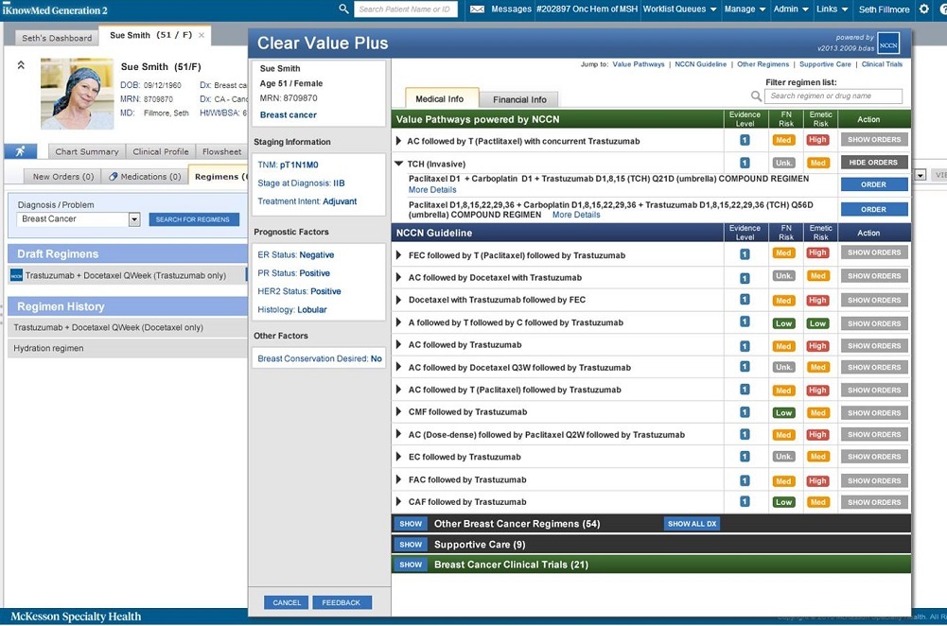This screenshot has width=947, height=626.
Task: Switch to Seth's Dashboard tab
Action: (x=57, y=38)
